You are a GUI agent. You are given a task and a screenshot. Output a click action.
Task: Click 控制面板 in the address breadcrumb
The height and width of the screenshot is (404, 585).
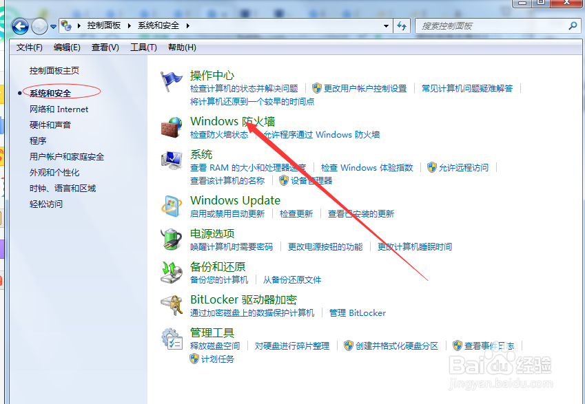tap(104, 25)
